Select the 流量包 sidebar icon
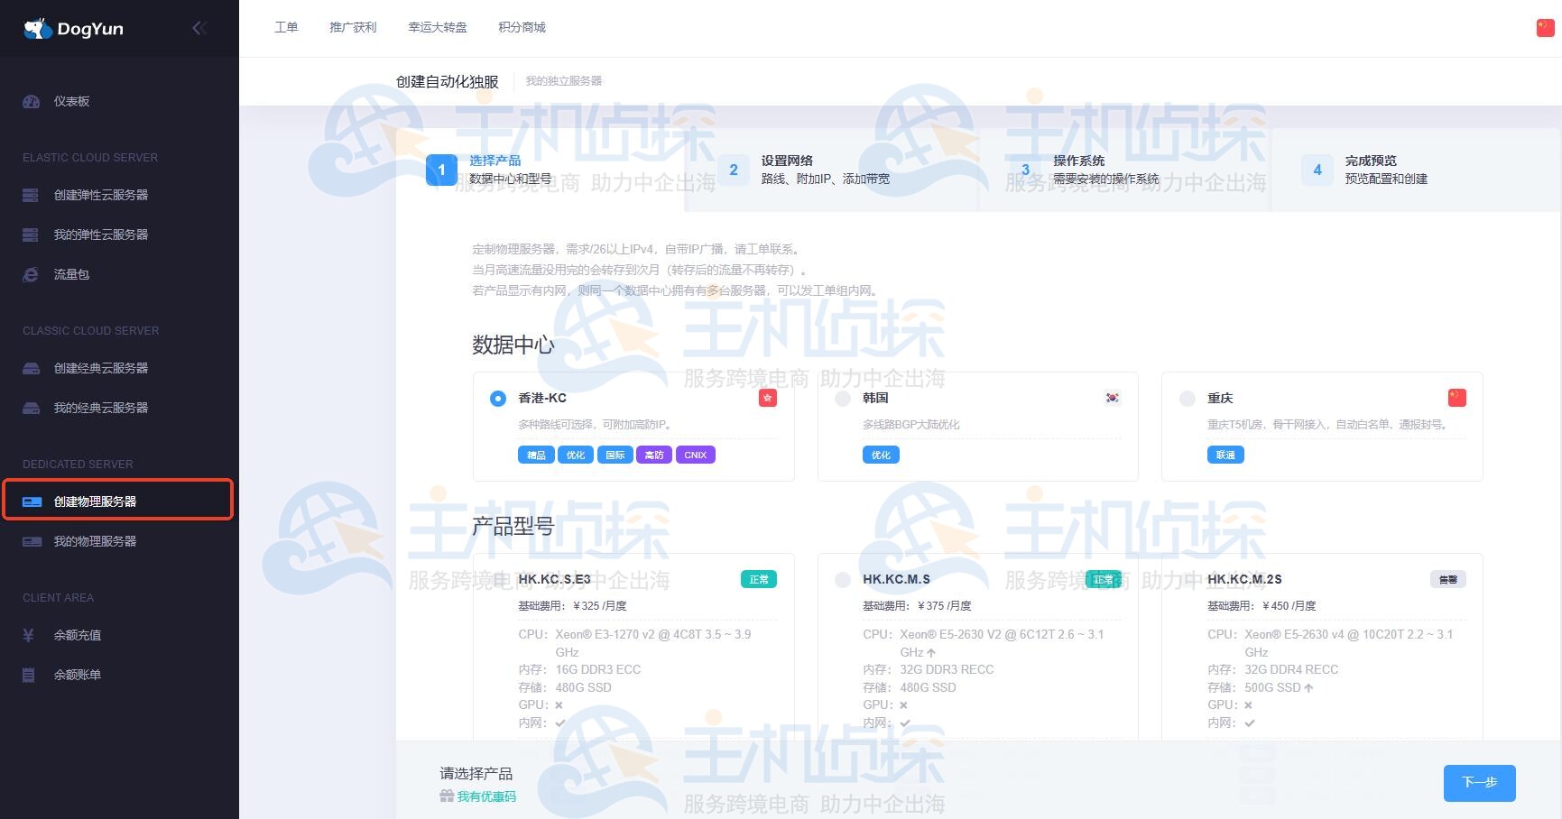 pos(29,274)
